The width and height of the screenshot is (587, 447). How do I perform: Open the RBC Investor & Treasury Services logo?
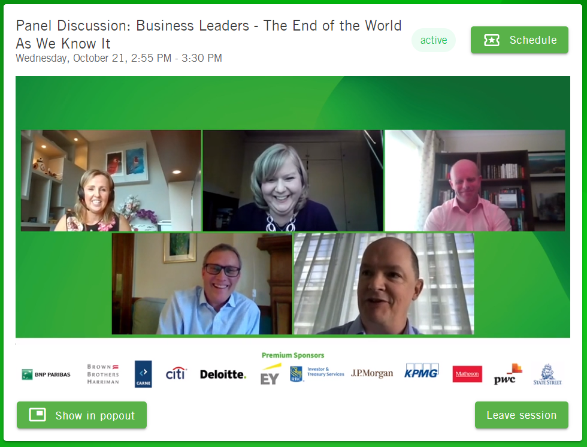[317, 374]
